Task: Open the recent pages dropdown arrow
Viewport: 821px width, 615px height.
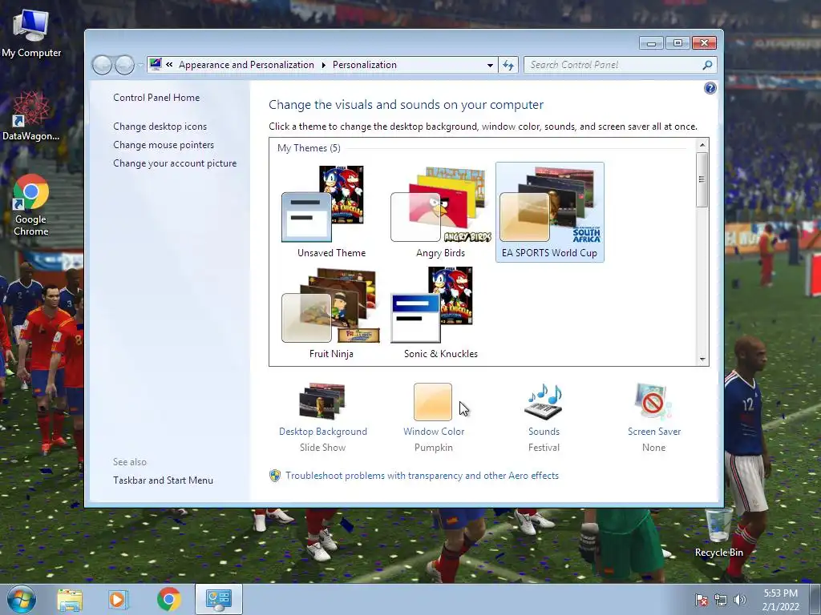Action: (140, 66)
